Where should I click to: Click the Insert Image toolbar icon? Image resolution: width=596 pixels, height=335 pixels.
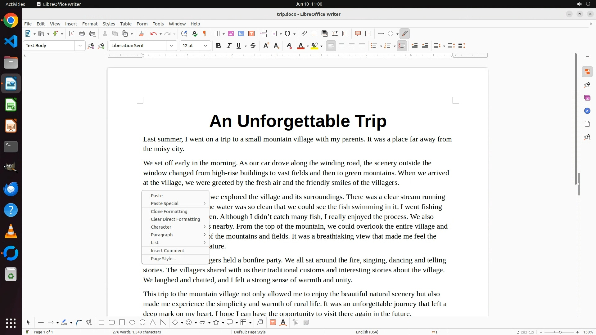pos(231,34)
